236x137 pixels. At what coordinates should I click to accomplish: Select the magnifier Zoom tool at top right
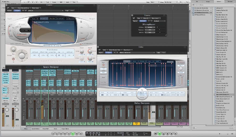pyautogui.click(x=187, y=2)
